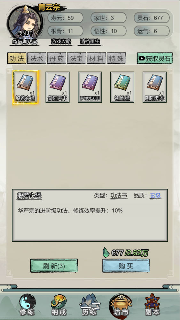
Task: Select the 般若心经 skill book
Action: coord(25,87)
